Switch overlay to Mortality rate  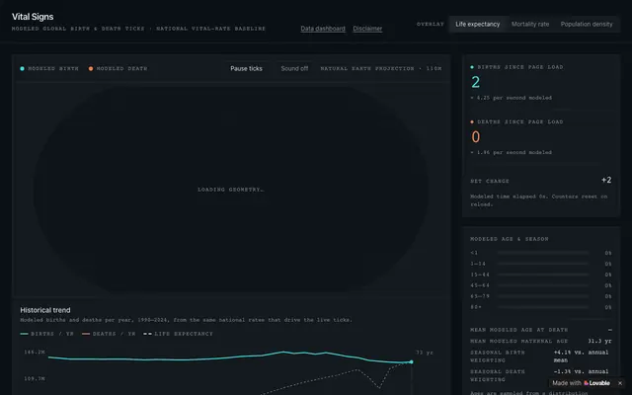[530, 24]
